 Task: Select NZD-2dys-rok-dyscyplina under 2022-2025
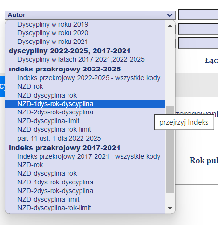85,112
